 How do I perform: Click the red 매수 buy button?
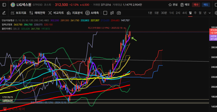click(196, 5)
